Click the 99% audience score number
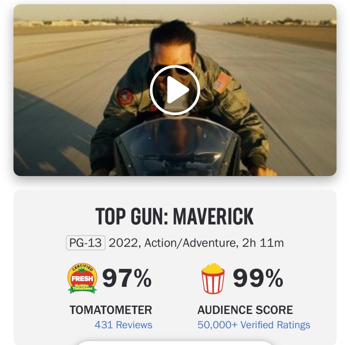 click(258, 278)
